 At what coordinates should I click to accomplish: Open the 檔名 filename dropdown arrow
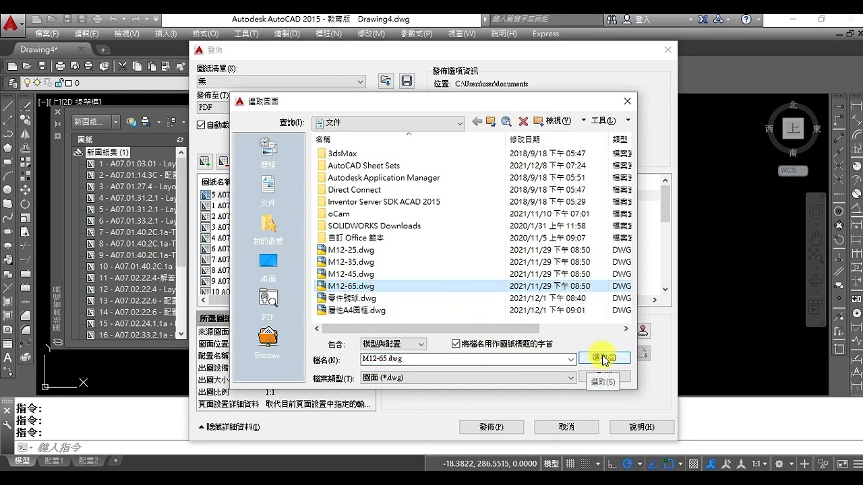(x=571, y=360)
